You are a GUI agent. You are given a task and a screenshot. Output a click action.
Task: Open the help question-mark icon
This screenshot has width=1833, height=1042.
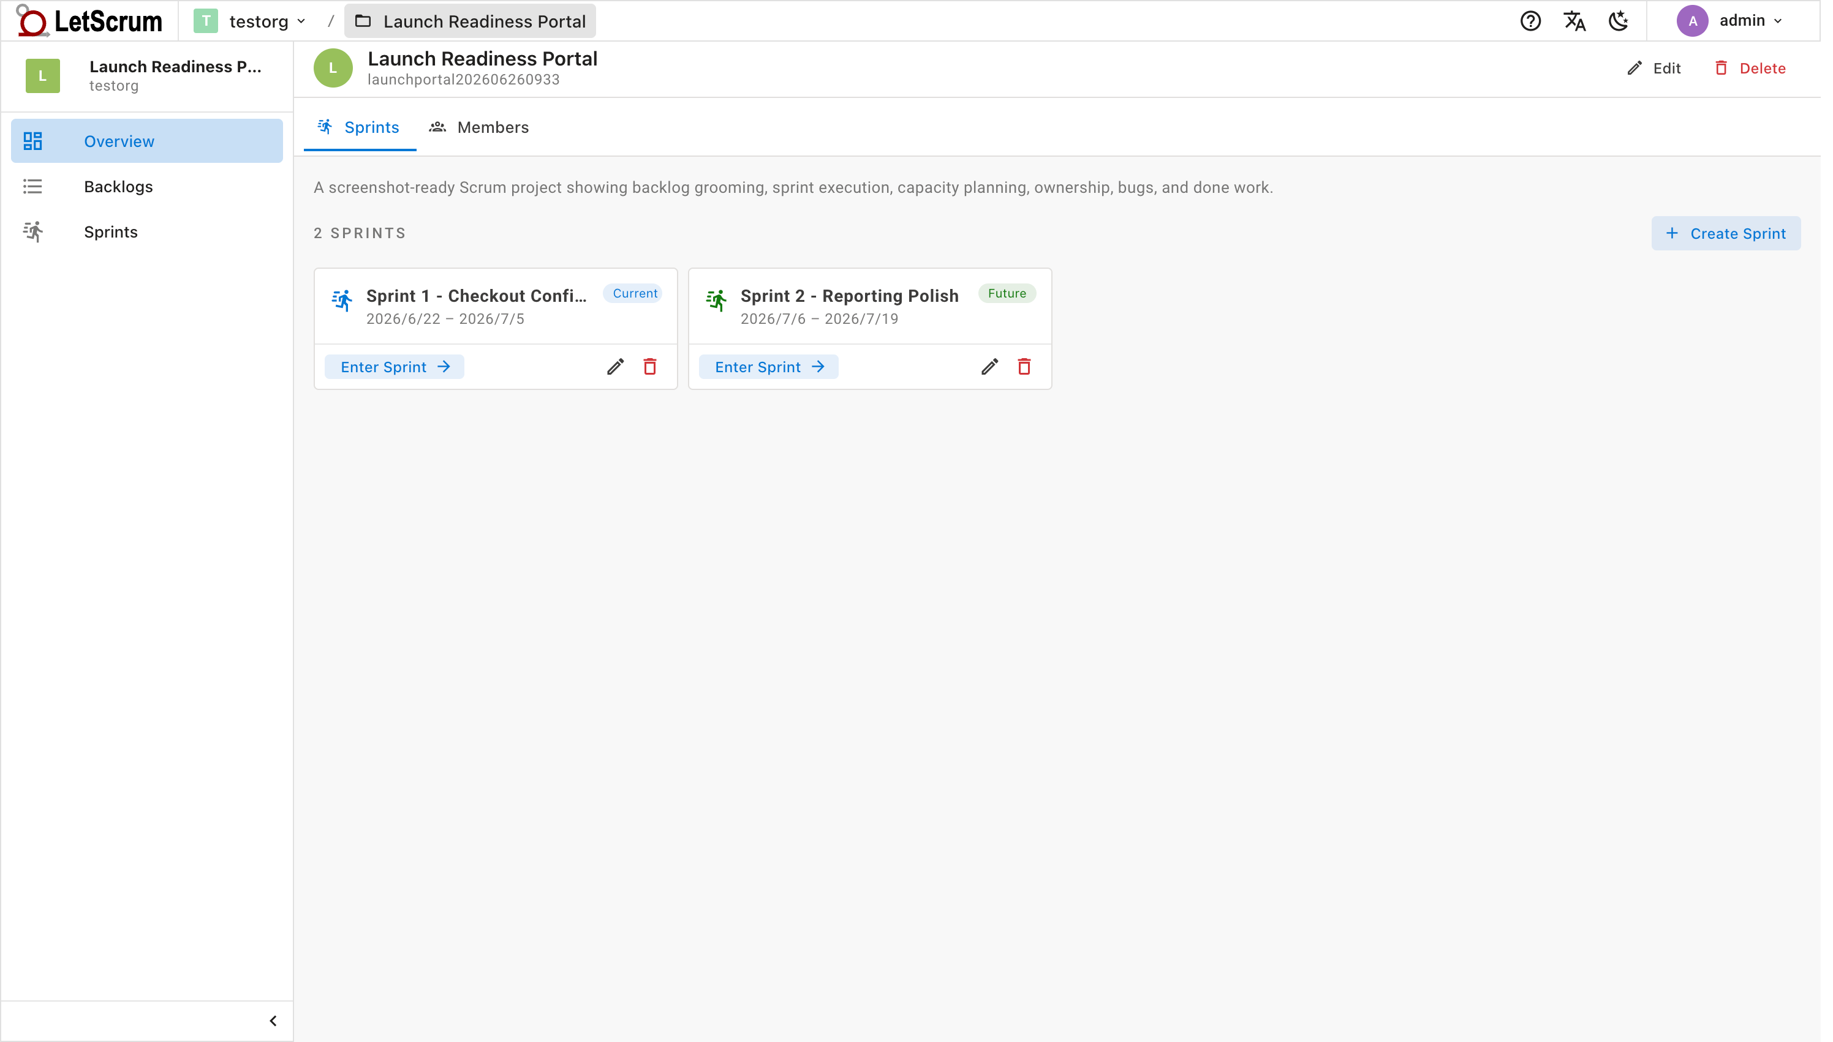(1530, 21)
